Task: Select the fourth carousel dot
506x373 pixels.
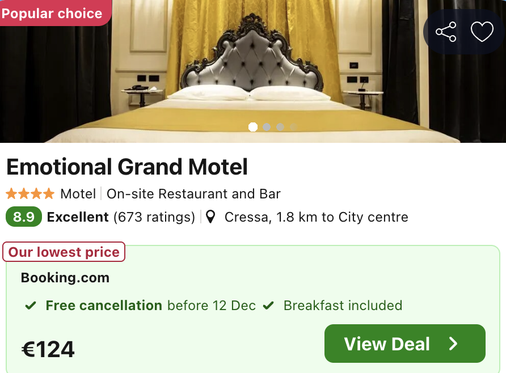Action: tap(293, 127)
